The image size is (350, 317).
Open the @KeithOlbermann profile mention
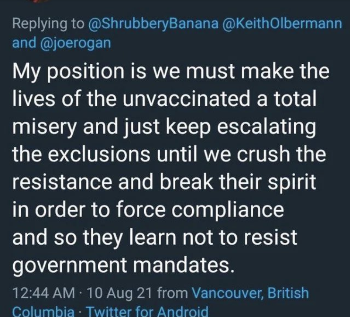point(282,24)
